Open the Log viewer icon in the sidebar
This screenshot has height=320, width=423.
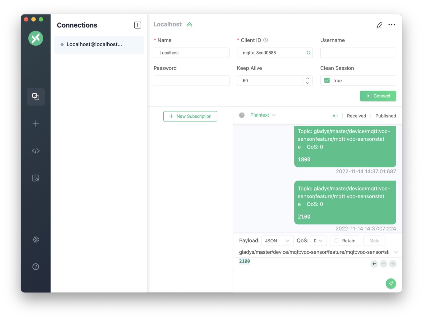pos(36,178)
